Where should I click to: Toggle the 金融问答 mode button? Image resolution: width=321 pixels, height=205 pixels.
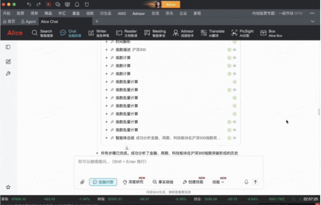[x=103, y=182]
